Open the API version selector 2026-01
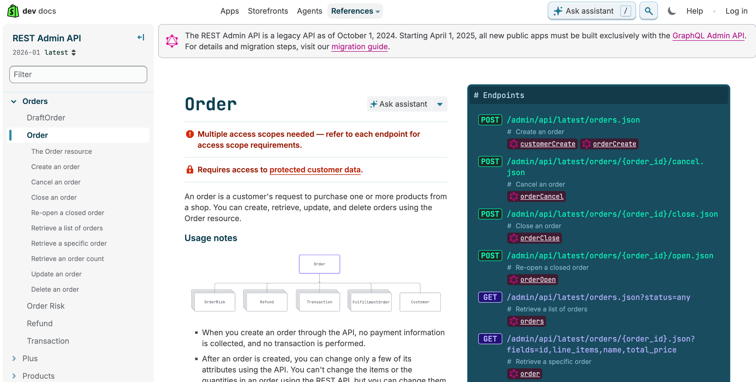 point(44,53)
